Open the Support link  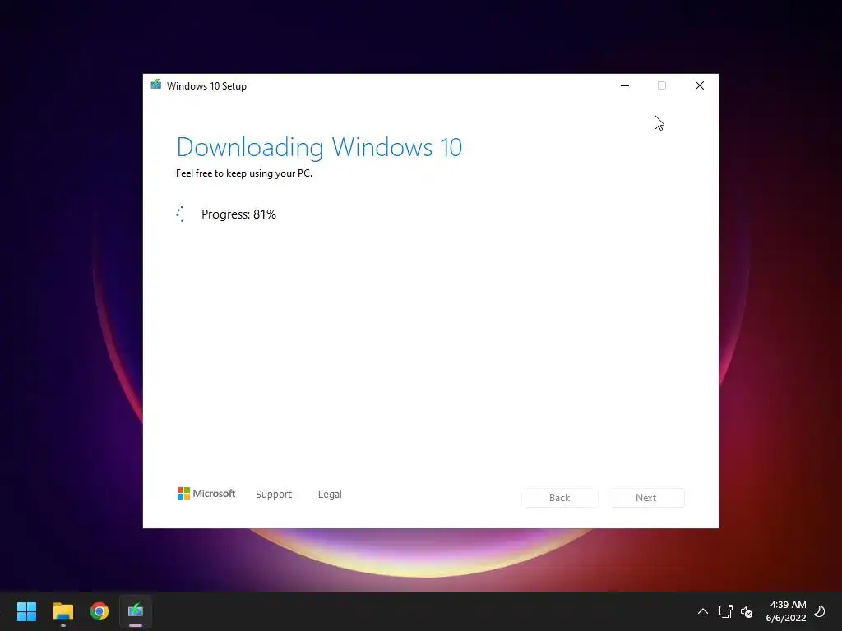click(274, 494)
